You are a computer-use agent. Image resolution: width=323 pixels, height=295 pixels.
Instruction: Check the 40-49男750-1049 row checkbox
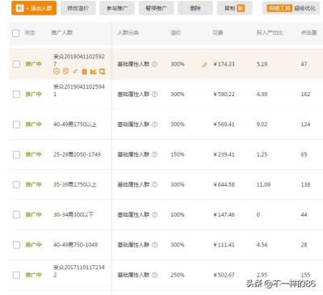[16, 245]
